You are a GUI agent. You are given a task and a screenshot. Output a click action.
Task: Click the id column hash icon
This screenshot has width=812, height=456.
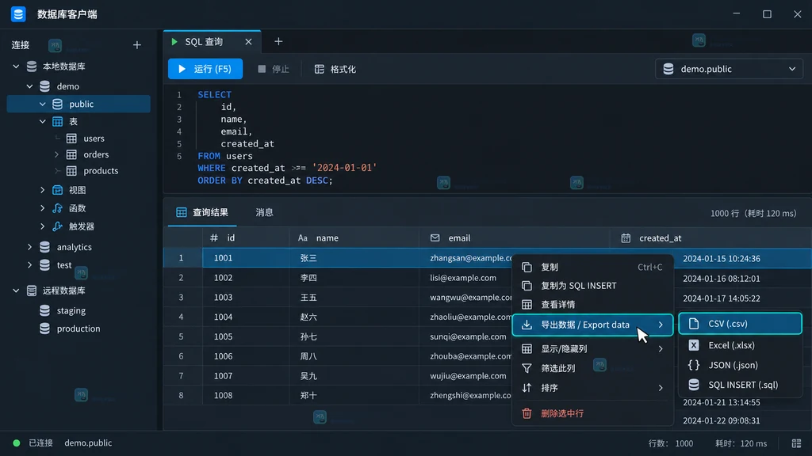point(214,237)
